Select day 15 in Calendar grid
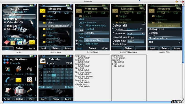185x104 pixels. click(53, 75)
